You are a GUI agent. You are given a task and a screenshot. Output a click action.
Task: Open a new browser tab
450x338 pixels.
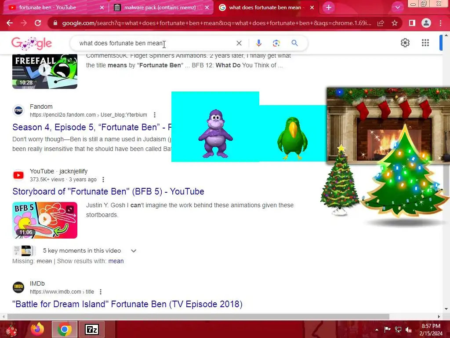click(x=329, y=7)
